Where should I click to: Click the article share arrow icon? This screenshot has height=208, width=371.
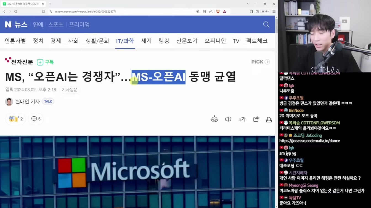[256, 119]
